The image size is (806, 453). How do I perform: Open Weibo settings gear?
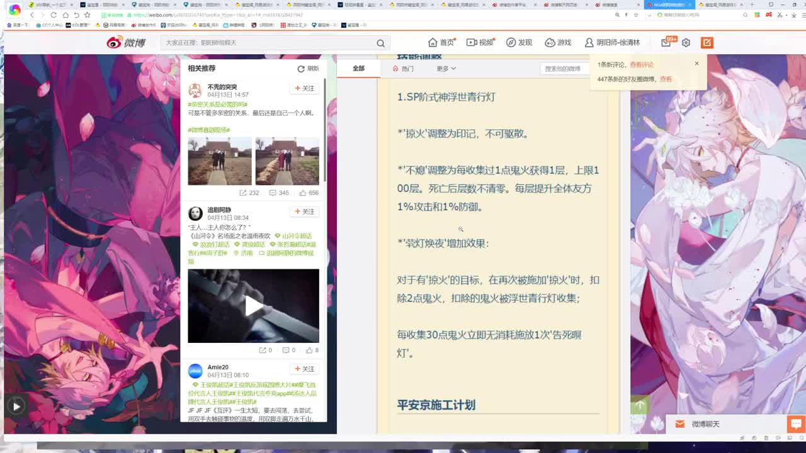686,43
